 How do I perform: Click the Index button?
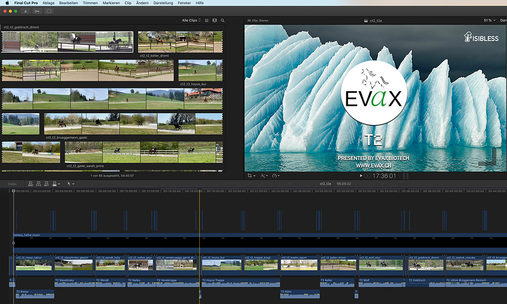[12, 184]
